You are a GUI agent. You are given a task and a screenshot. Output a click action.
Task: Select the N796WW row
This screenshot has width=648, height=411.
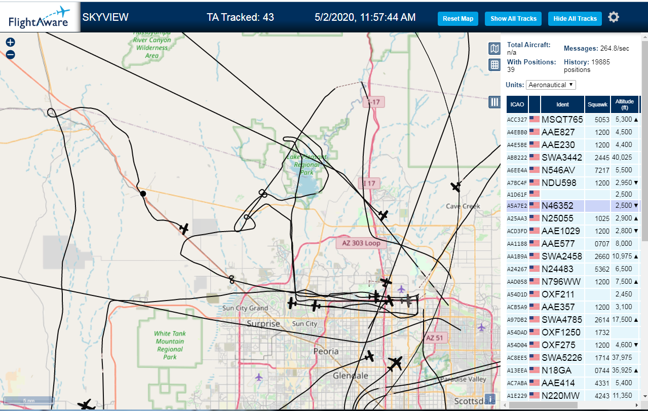point(573,282)
